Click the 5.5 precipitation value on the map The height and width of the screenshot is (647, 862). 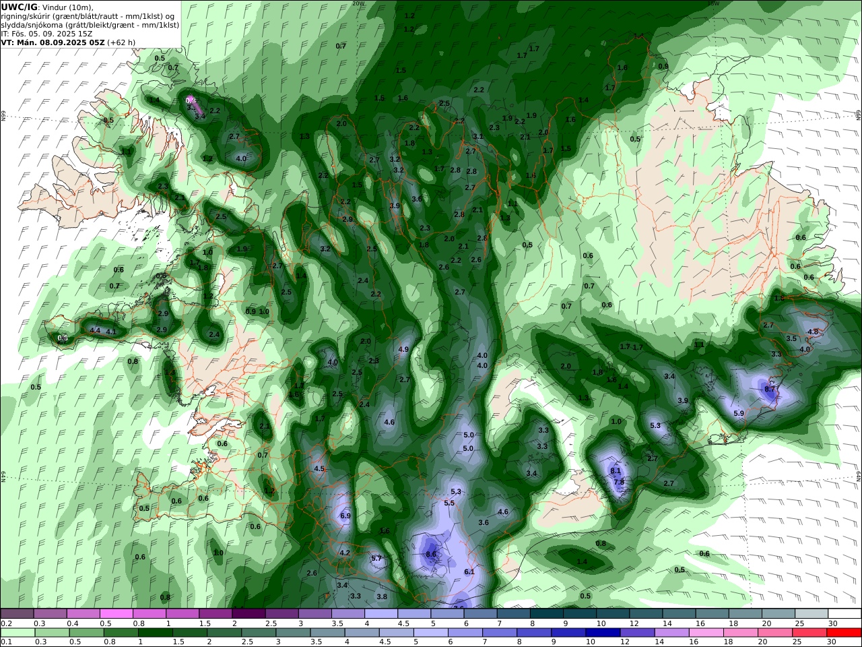(449, 503)
